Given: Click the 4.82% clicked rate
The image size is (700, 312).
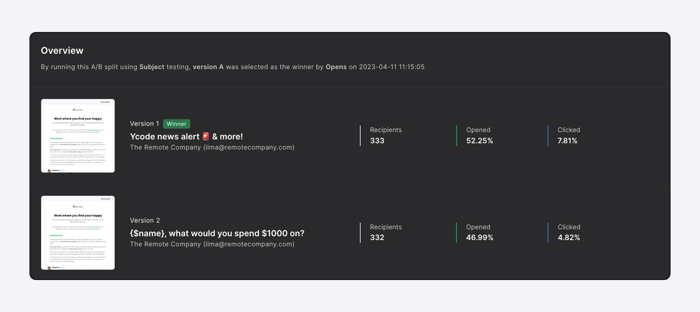Looking at the screenshot, I should 569,238.
